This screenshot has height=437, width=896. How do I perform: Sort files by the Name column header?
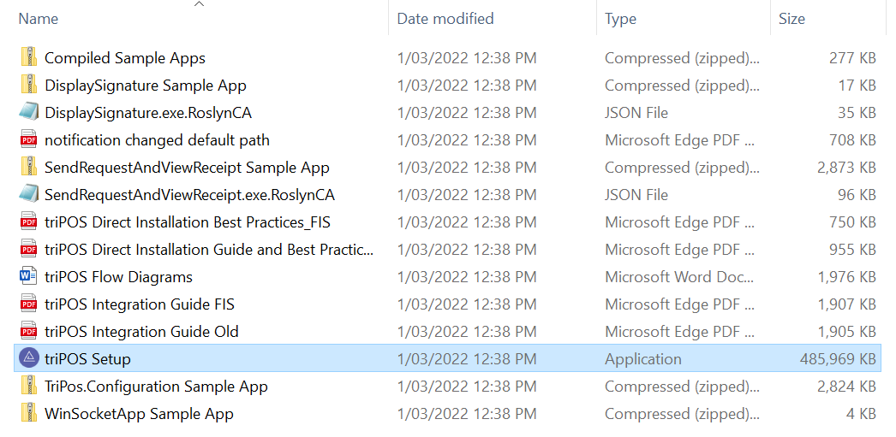click(39, 19)
